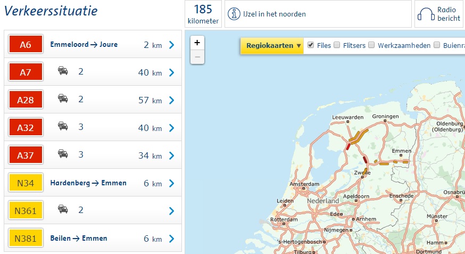Enable the Werkzaamheden checkbox
This screenshot has height=254, width=465.
(371, 45)
